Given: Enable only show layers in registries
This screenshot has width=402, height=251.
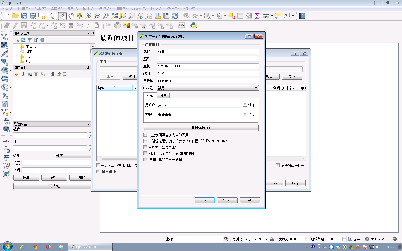Looking at the screenshot, I should click(x=145, y=135).
